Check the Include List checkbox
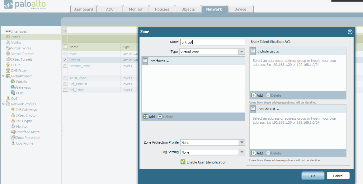 click(252, 51)
